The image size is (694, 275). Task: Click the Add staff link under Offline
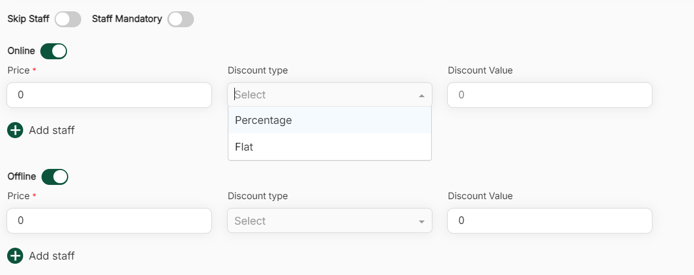tap(52, 256)
